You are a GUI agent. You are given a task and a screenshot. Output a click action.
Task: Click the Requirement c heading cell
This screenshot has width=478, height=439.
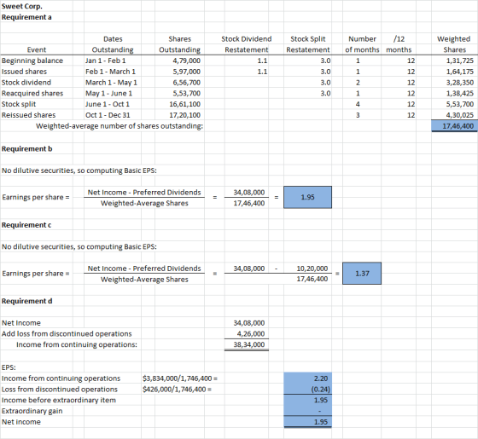click(26, 225)
